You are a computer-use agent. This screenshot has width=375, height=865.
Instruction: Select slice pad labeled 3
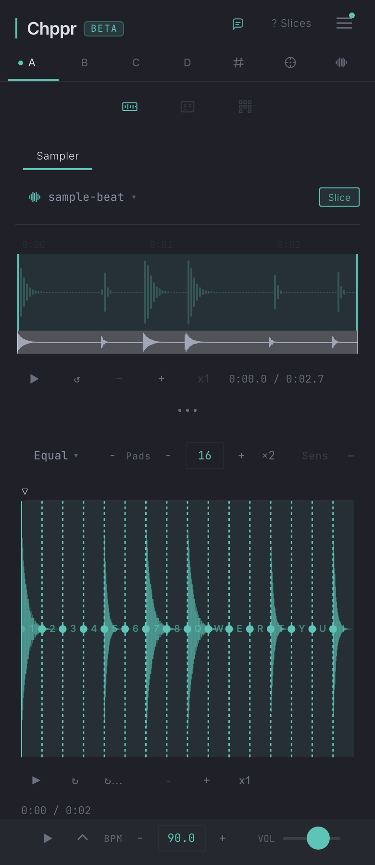click(x=73, y=629)
